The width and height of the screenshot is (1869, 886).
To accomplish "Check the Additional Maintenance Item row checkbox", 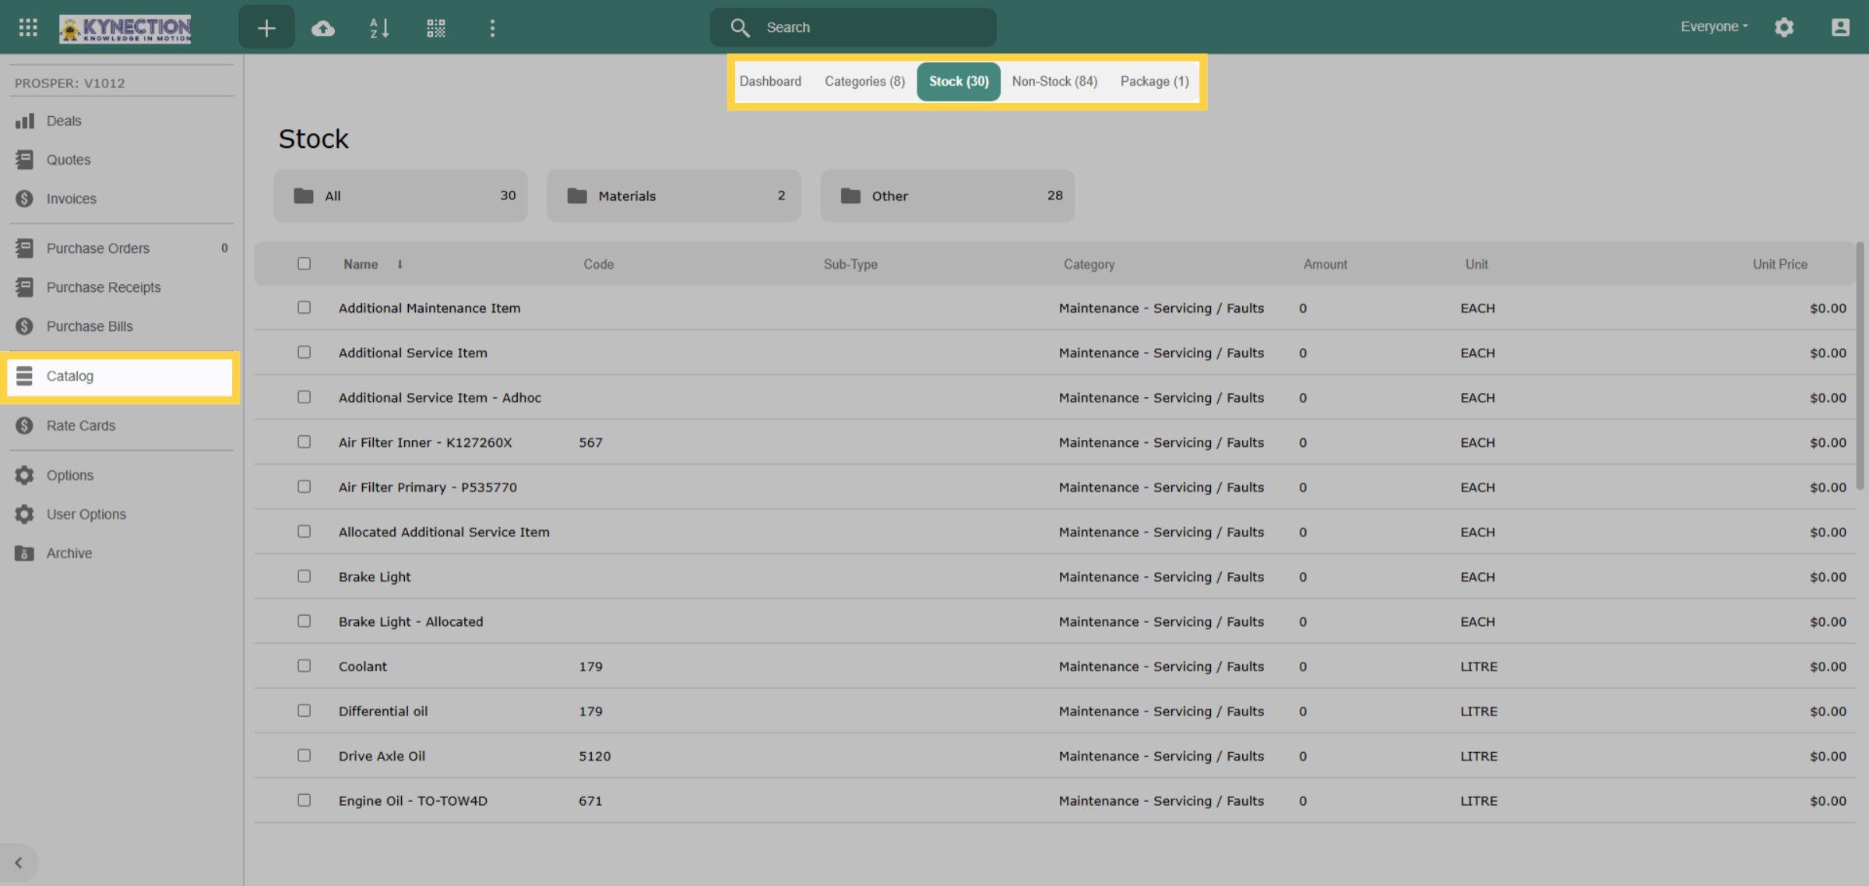I will click(304, 308).
